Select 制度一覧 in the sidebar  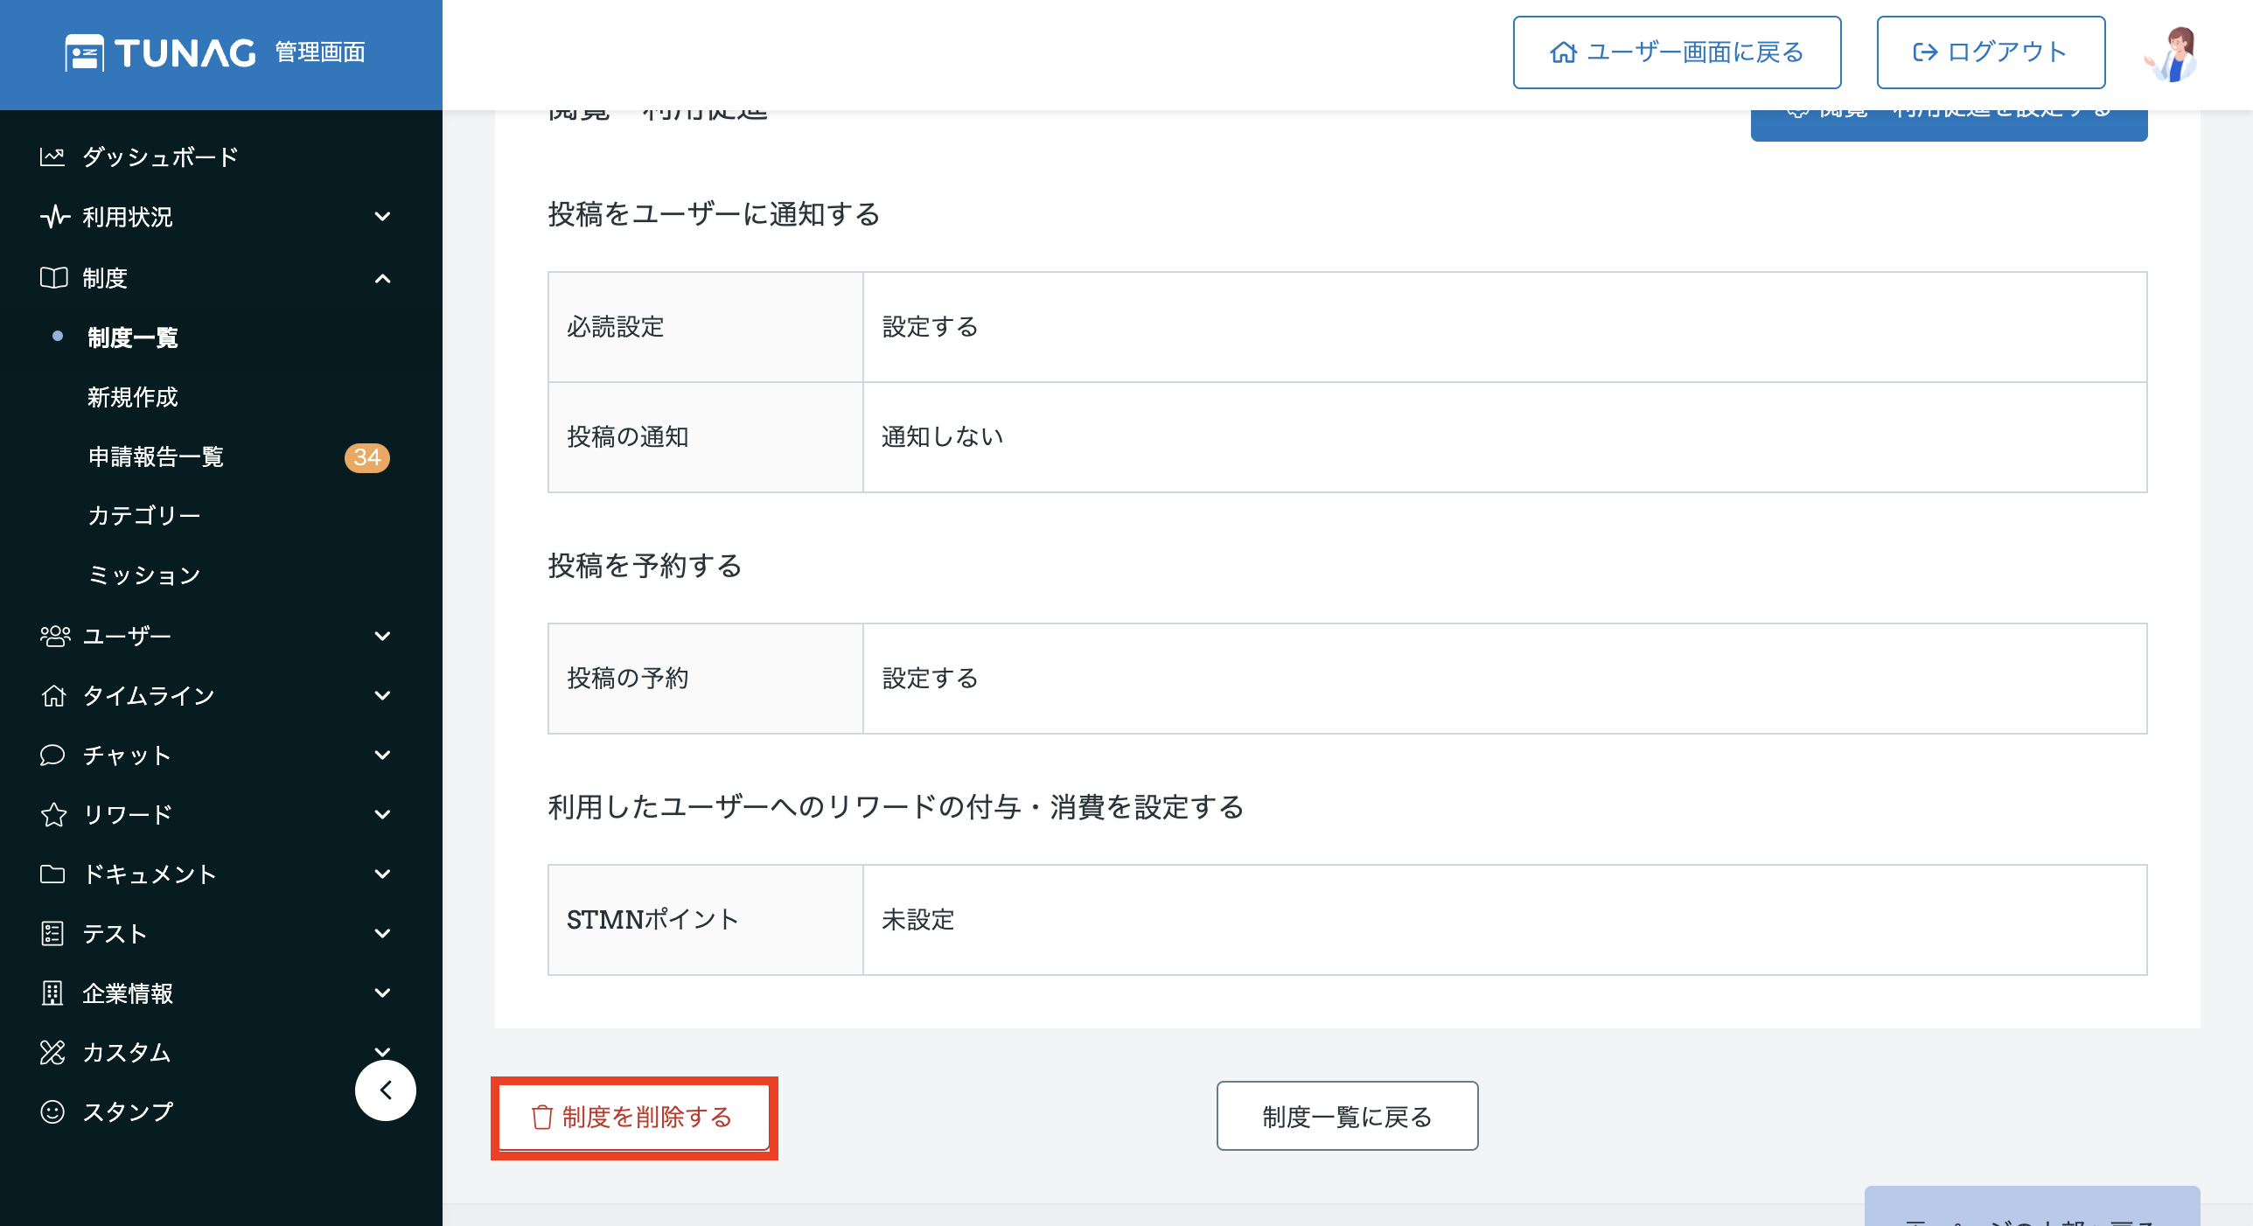coord(133,338)
